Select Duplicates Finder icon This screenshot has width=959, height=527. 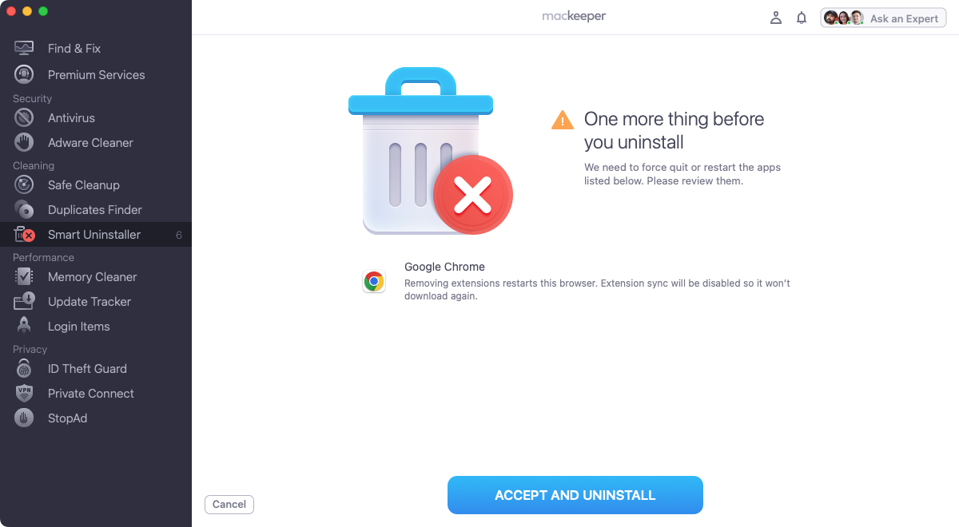tap(24, 210)
